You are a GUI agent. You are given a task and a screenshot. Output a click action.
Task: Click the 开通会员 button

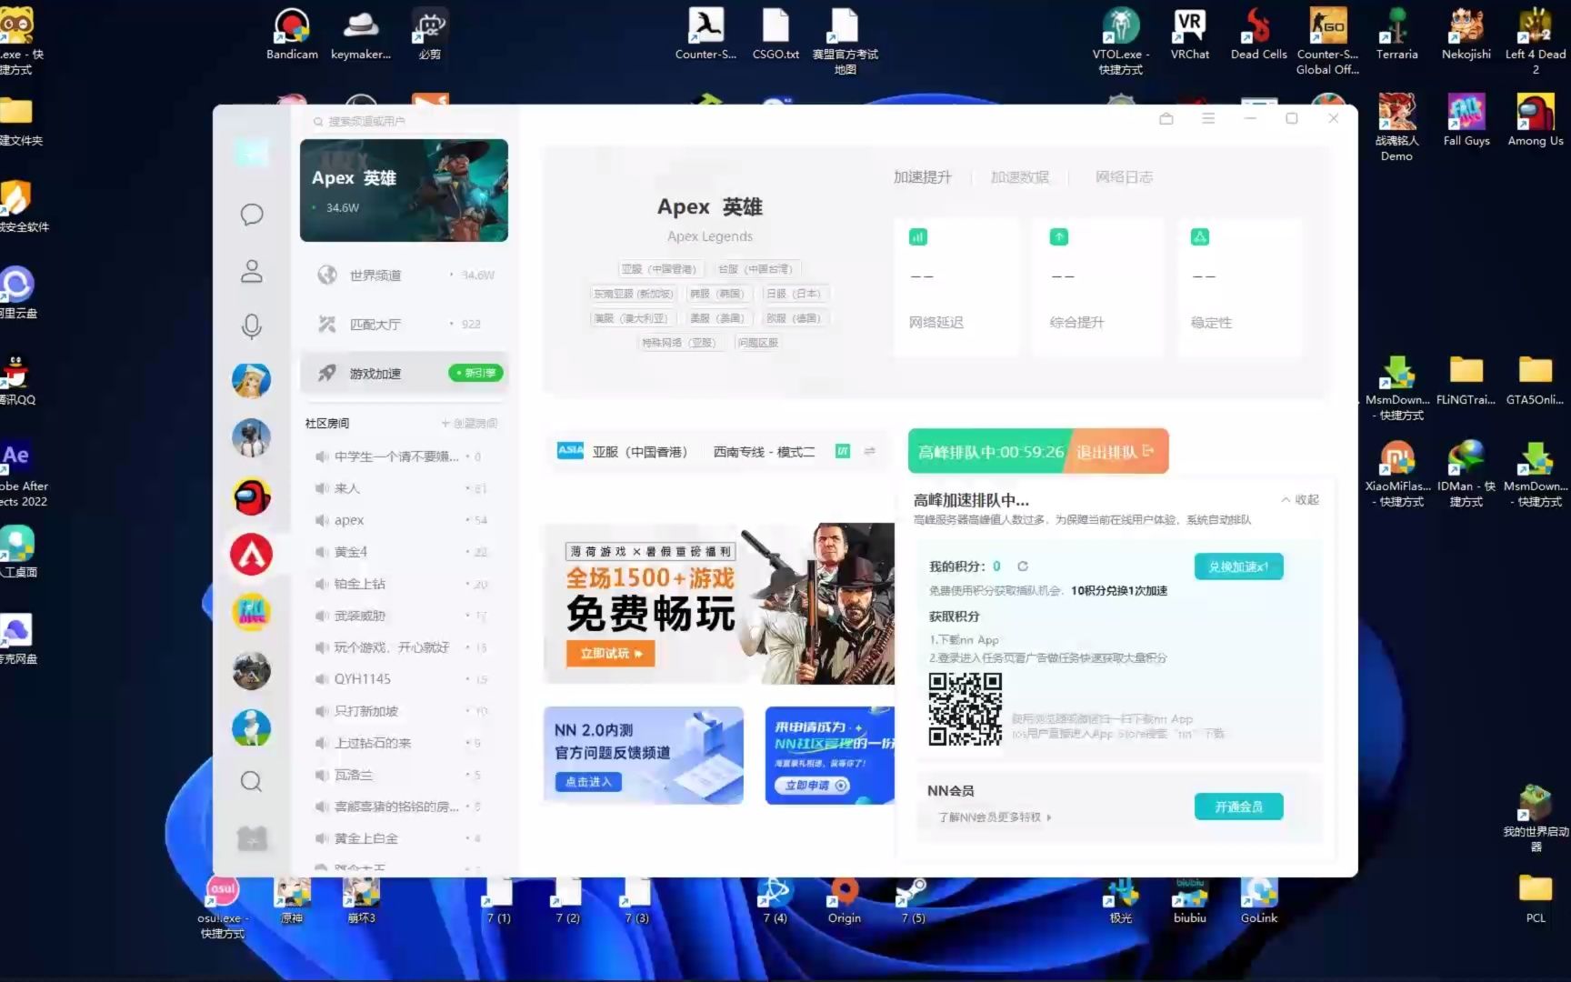click(x=1238, y=807)
